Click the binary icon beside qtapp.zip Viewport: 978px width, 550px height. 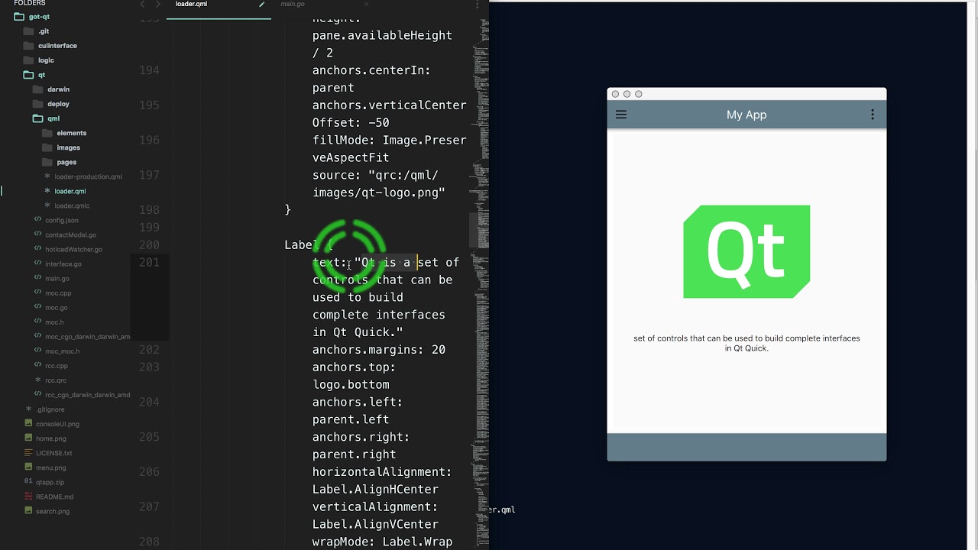point(28,481)
